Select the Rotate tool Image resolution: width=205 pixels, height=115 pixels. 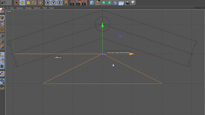pos(34,3)
